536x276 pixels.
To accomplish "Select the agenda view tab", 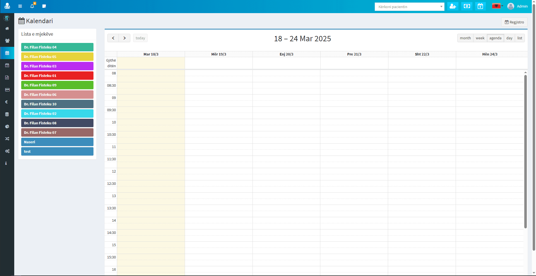I will click(495, 38).
